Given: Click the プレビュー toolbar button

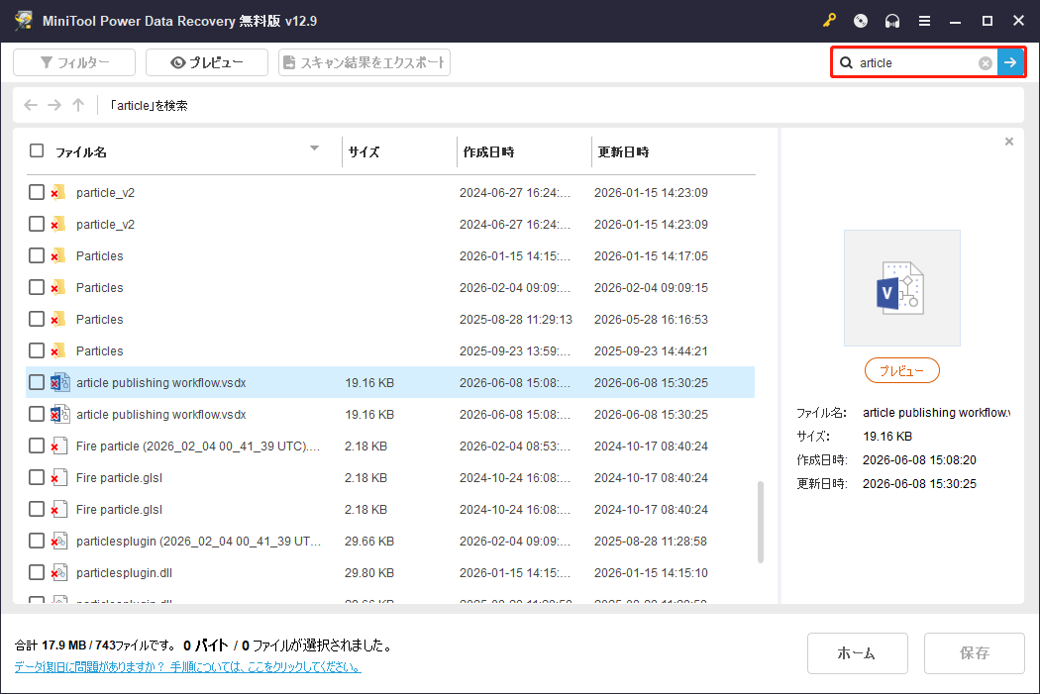Looking at the screenshot, I should click(207, 62).
